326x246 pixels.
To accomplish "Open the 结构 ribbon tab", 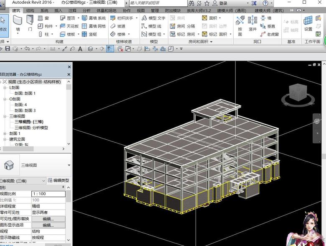I will 30,10.
